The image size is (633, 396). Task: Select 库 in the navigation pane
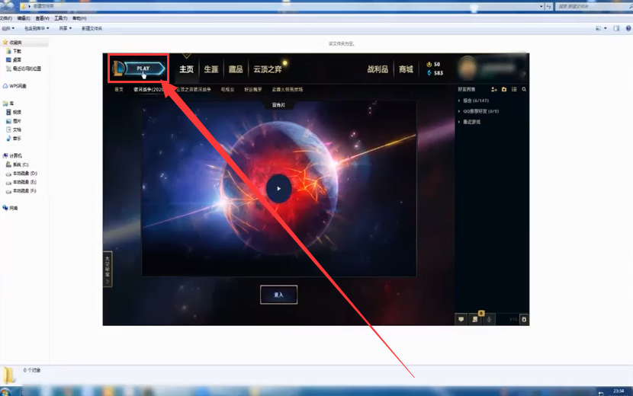tap(11, 104)
